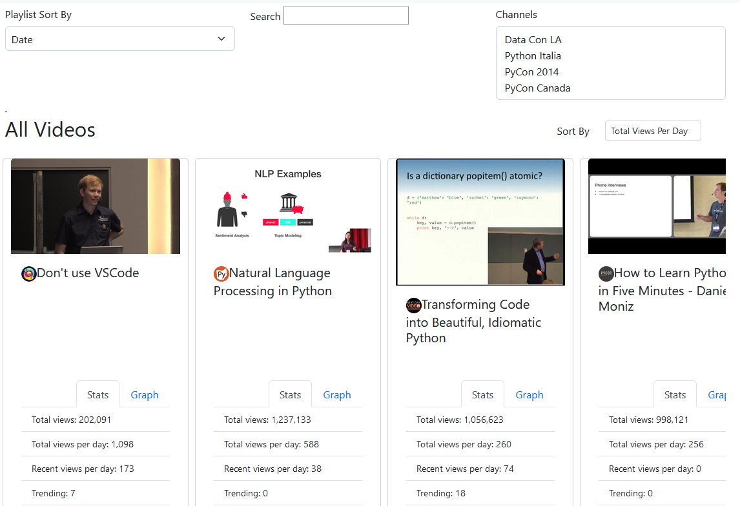Show Graph tab for Transforming Code card
The height and width of the screenshot is (506, 740).
coord(529,395)
